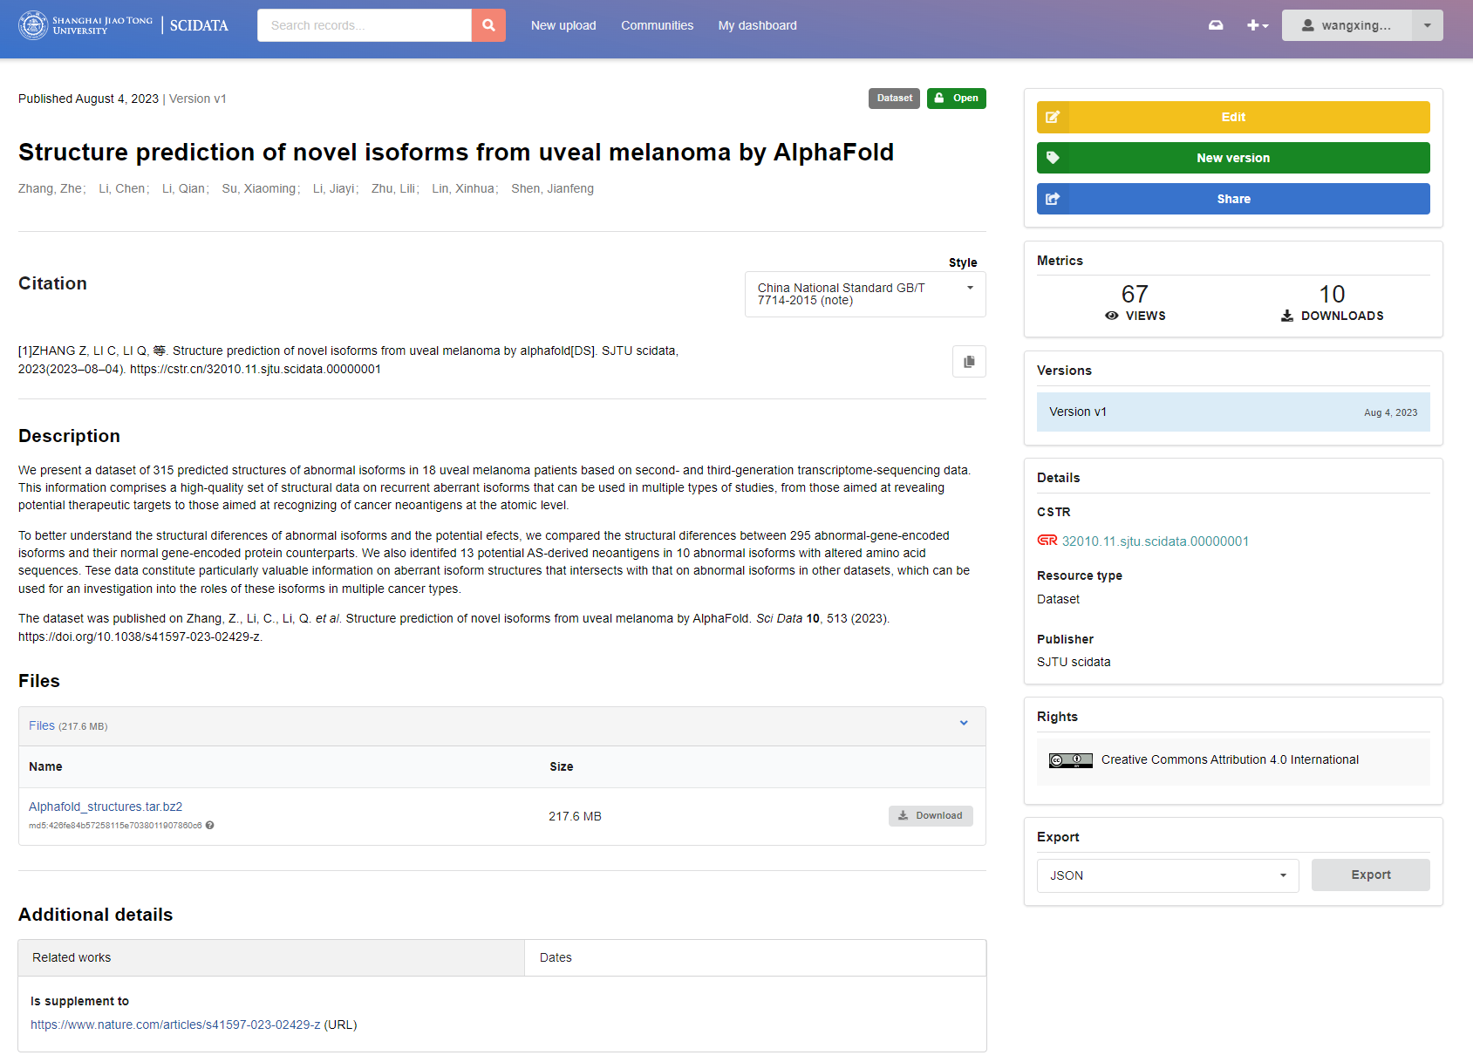Screen dimensions: 1473x1062
Task: Open the plus quick-create menu
Action: click(x=1258, y=25)
